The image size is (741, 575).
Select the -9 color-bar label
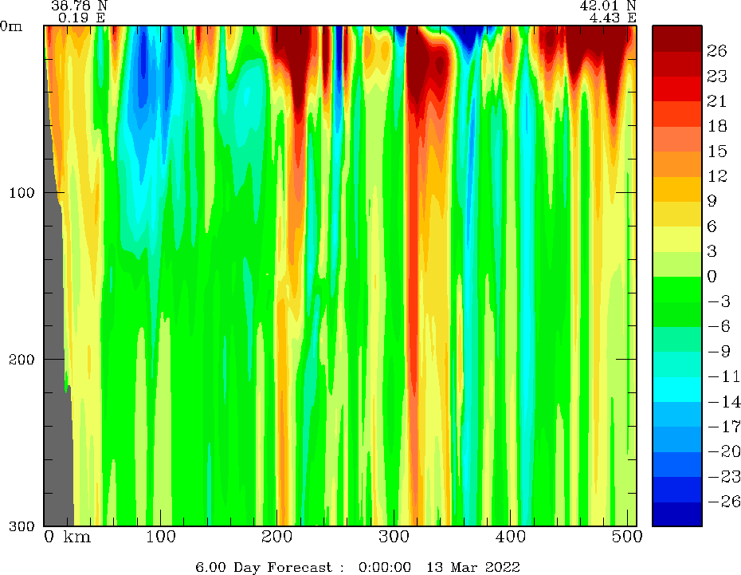pos(719,352)
